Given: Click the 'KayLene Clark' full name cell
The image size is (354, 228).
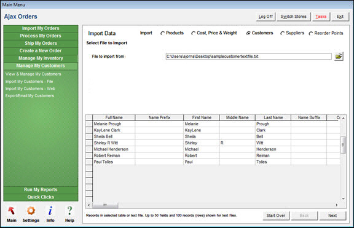Looking at the screenshot, I should [x=114, y=130].
